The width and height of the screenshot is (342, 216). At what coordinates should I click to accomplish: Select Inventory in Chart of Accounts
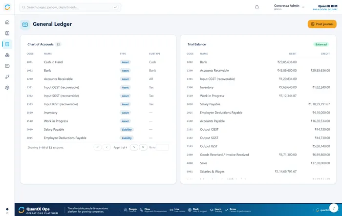tap(98, 113)
